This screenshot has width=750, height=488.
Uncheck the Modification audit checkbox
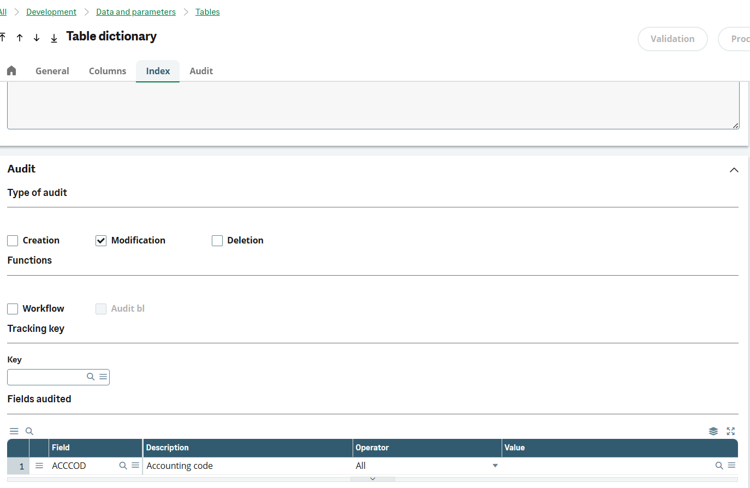[101, 241]
